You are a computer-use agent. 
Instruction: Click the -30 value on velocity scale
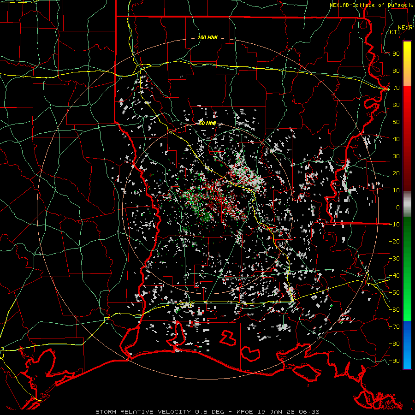pos(394,258)
